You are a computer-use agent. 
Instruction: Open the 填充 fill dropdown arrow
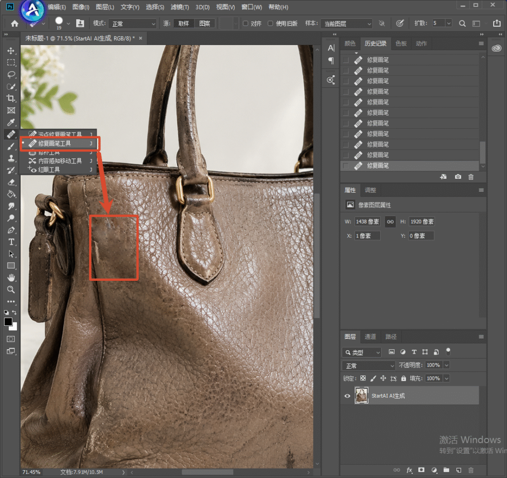447,378
